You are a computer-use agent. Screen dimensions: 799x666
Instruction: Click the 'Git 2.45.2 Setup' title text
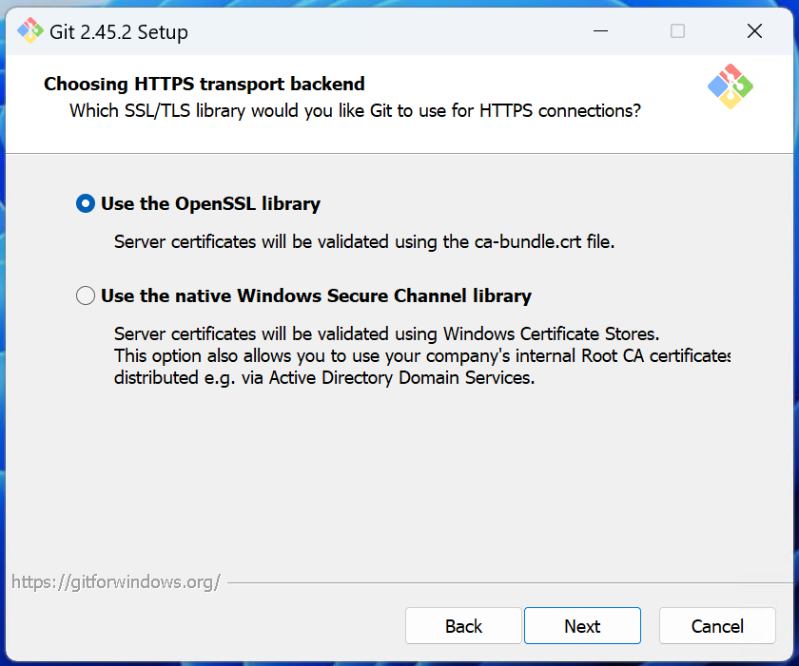click(x=119, y=32)
